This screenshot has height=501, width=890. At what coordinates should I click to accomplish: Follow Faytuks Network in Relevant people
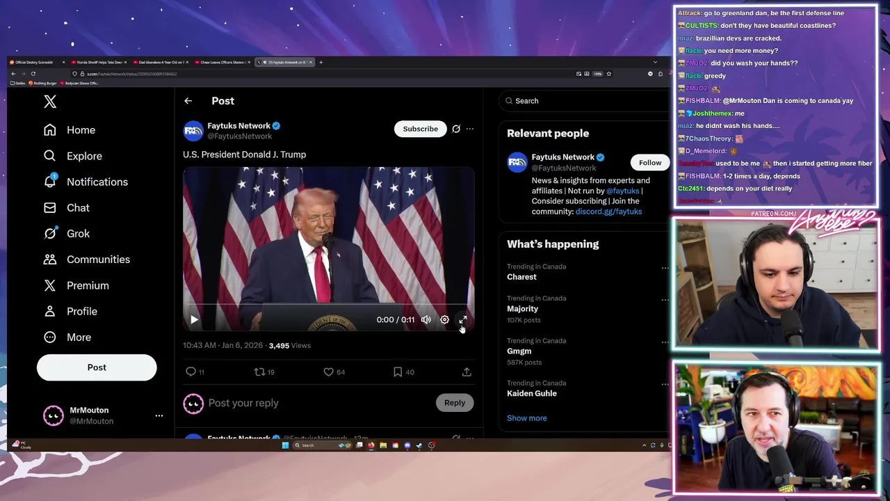650,163
